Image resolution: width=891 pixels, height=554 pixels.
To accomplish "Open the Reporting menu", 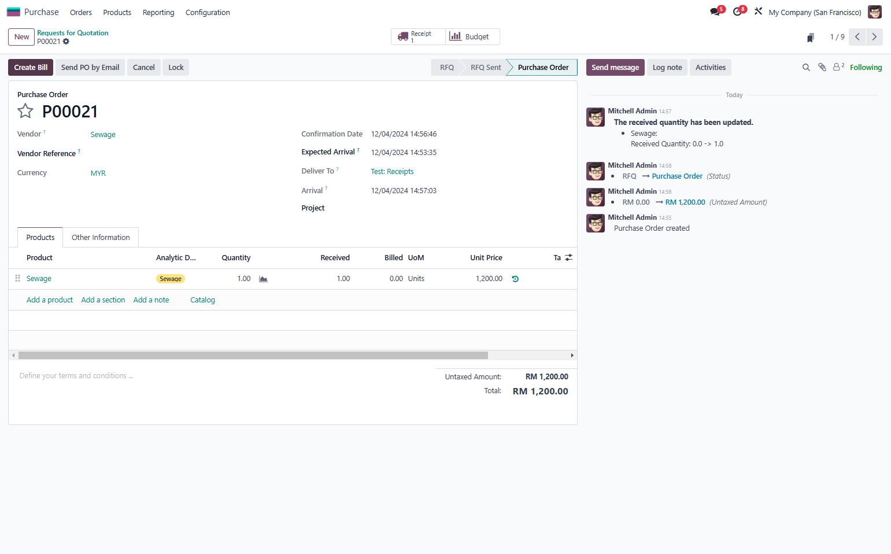I will [158, 12].
